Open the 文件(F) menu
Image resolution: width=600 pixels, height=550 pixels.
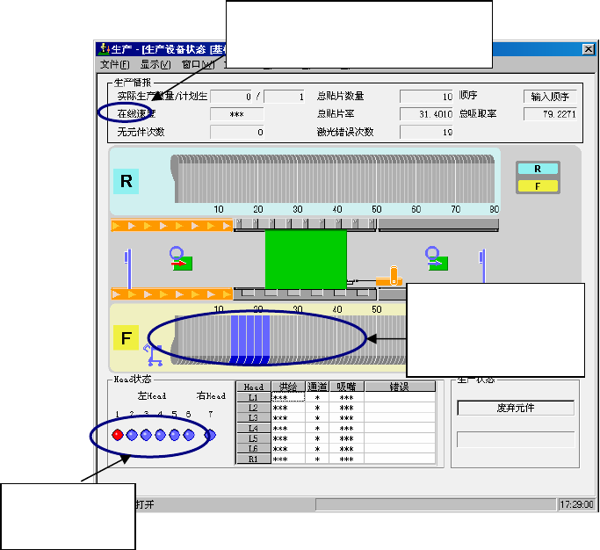[114, 64]
